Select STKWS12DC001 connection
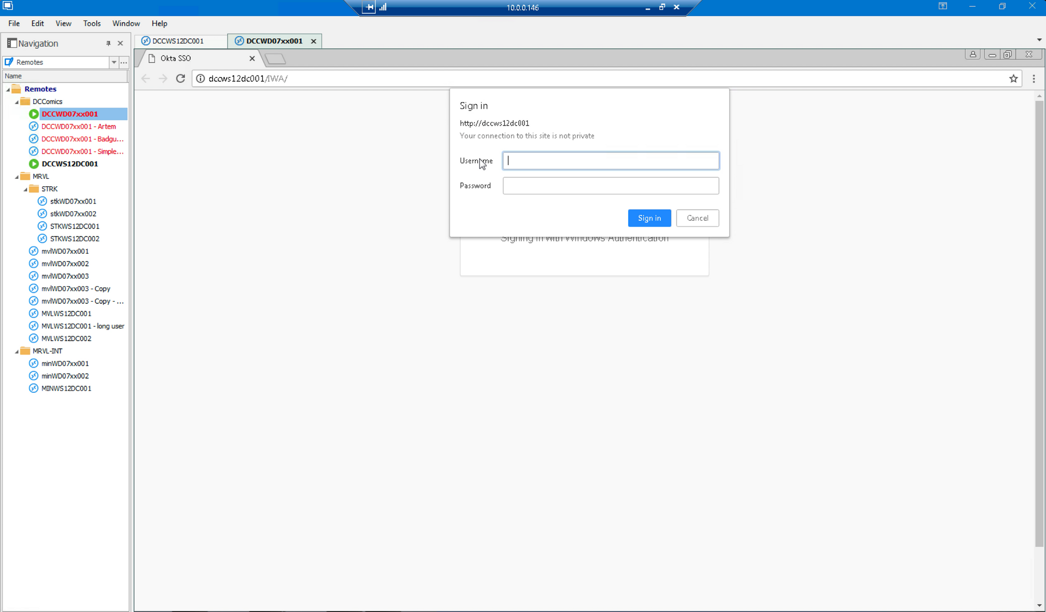Image resolution: width=1046 pixels, height=612 pixels. click(x=75, y=226)
